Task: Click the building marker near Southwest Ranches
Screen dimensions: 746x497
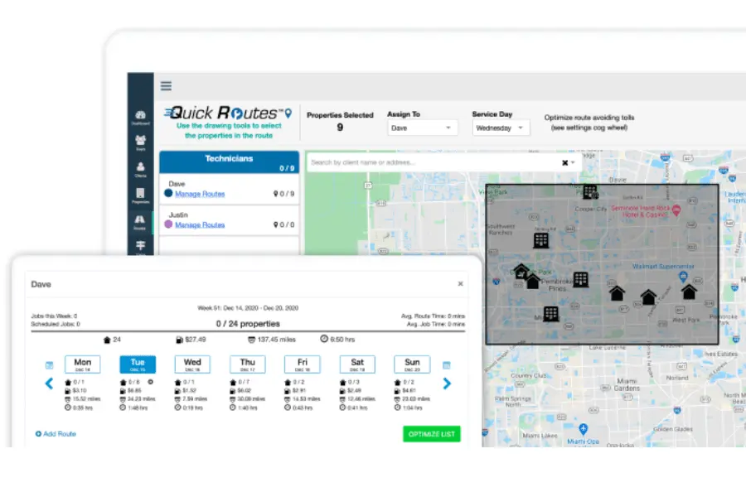Action: [x=541, y=240]
